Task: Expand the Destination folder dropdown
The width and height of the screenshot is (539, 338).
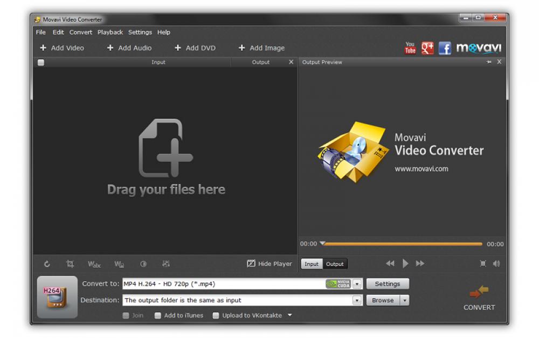Action: click(x=356, y=300)
